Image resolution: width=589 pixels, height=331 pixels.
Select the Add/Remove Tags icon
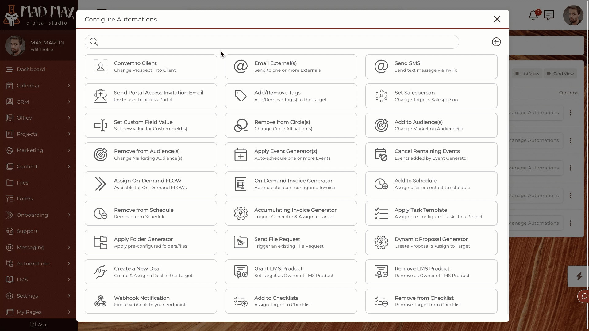tap(241, 96)
